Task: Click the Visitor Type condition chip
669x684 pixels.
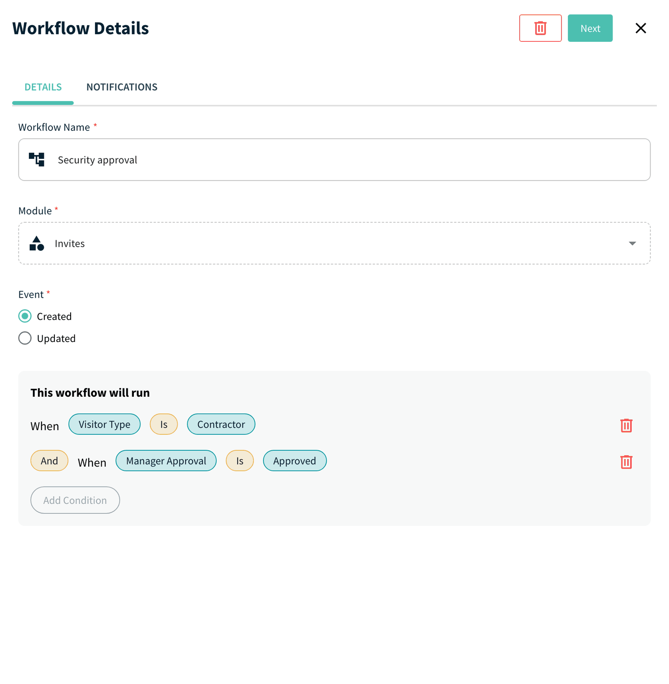Action: 105,424
